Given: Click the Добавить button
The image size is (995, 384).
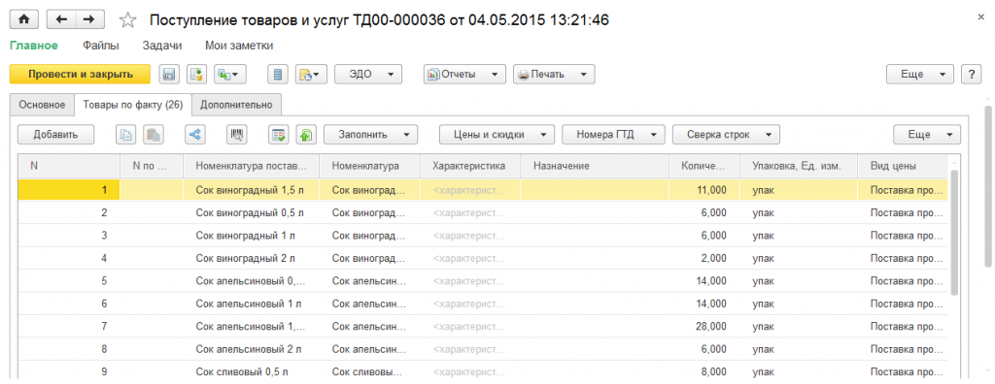Looking at the screenshot, I should pos(55,135).
